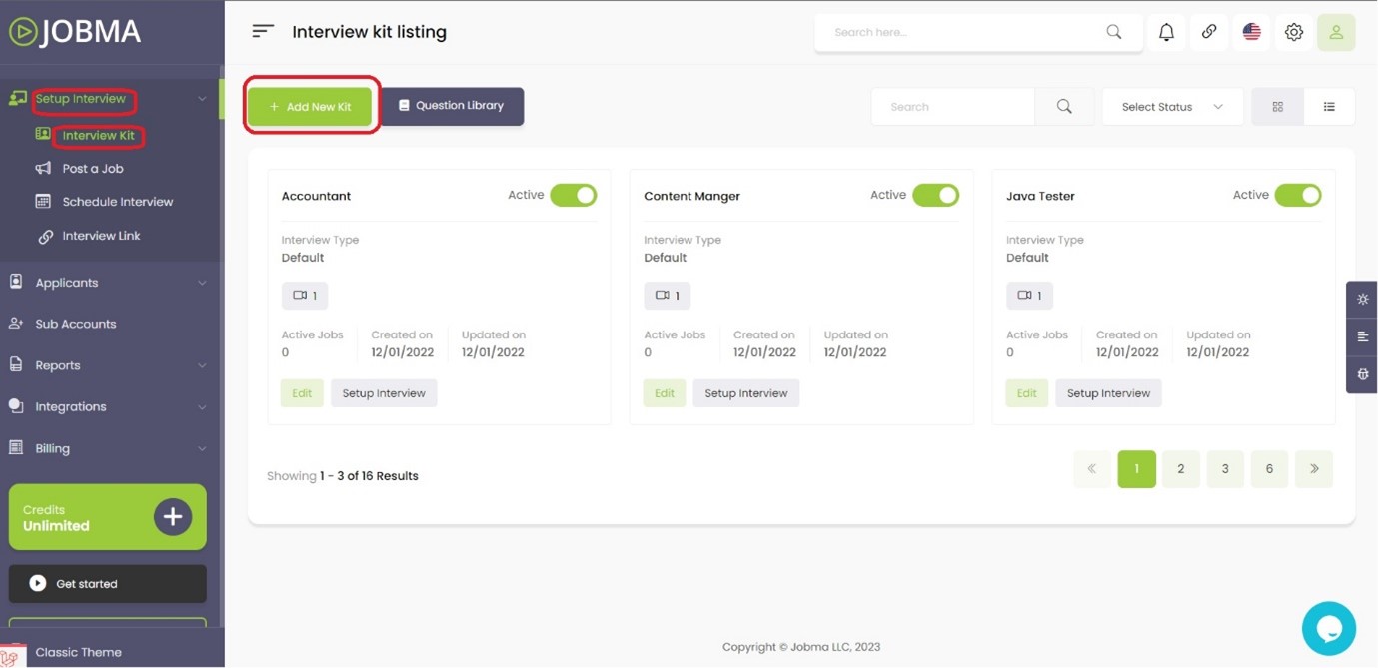Open Sub Accounts menu item

[x=76, y=324]
